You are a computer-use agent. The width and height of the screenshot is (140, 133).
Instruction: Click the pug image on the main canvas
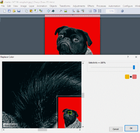tap(72, 36)
